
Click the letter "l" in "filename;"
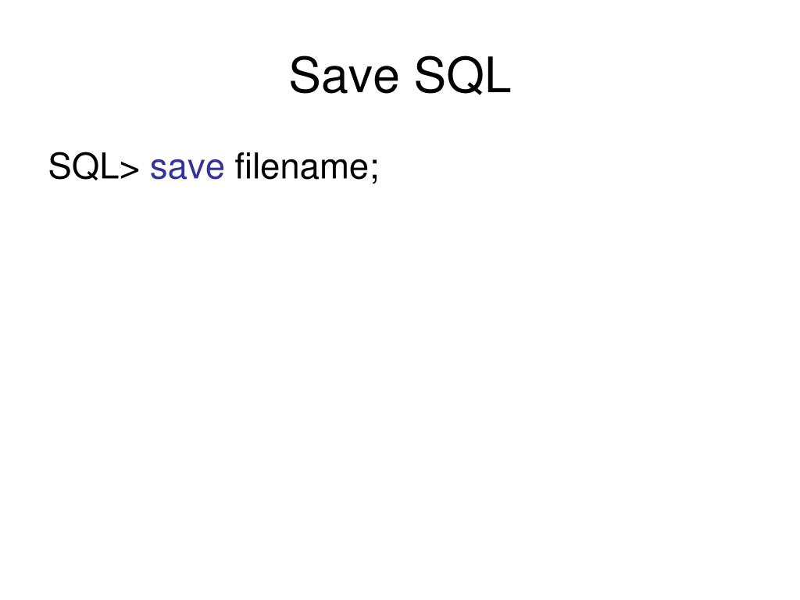pyautogui.click(x=257, y=166)
